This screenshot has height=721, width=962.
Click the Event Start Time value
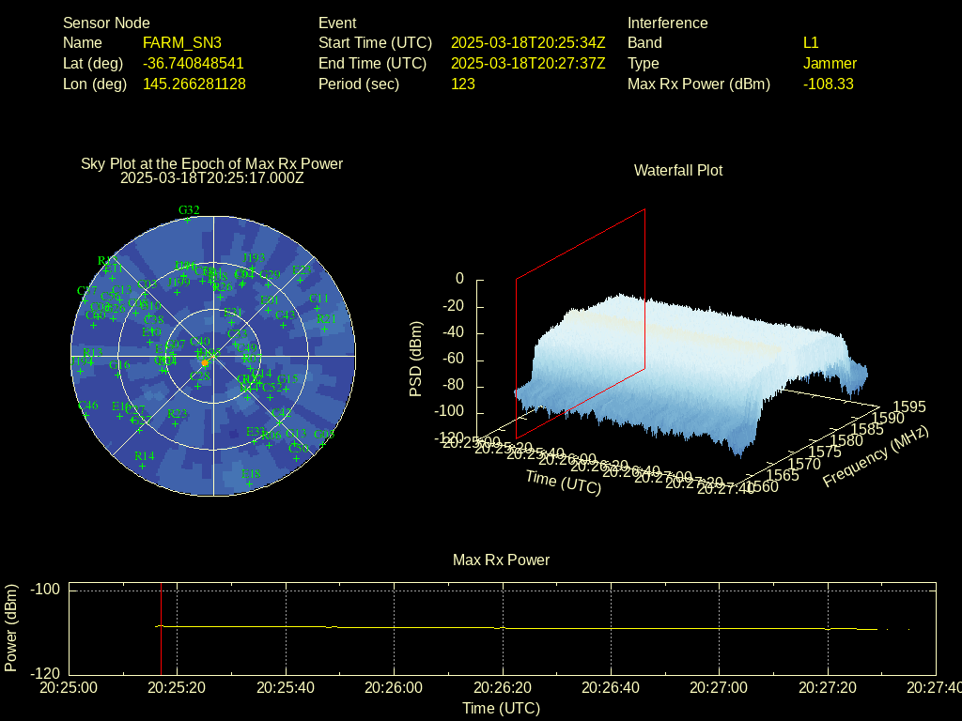tap(528, 43)
